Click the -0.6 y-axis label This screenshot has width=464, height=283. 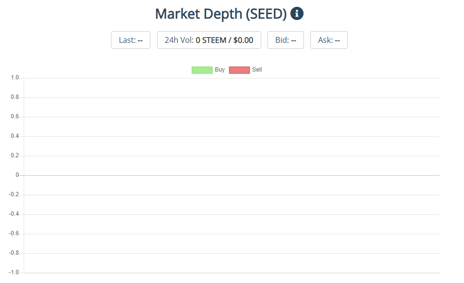pyautogui.click(x=14, y=233)
